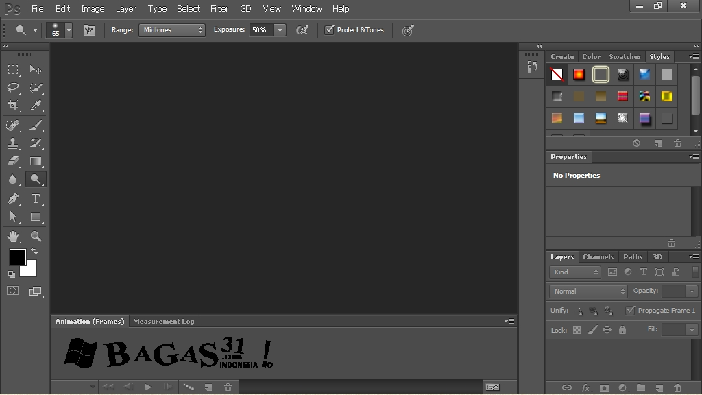Select the Clone Stamp tool

click(13, 143)
